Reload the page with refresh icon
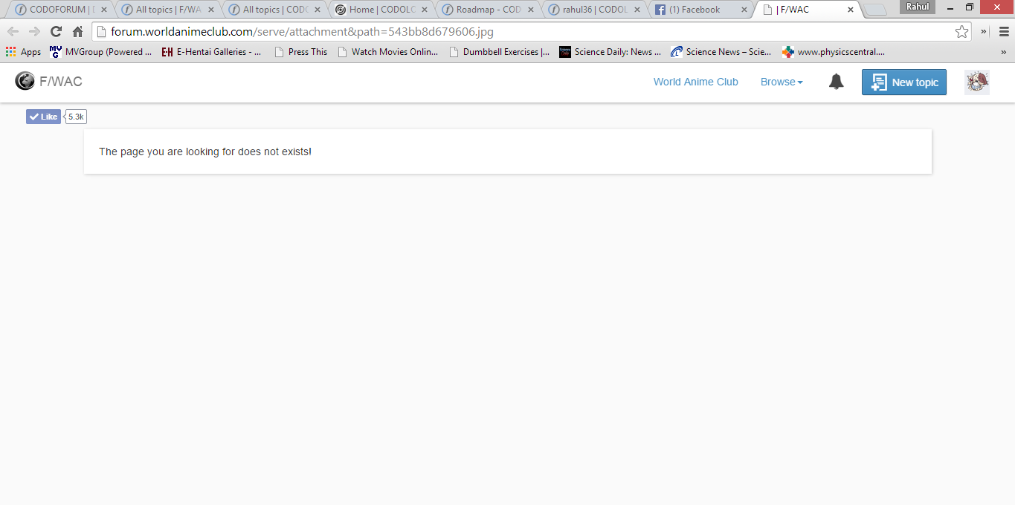1015x505 pixels. [56, 31]
